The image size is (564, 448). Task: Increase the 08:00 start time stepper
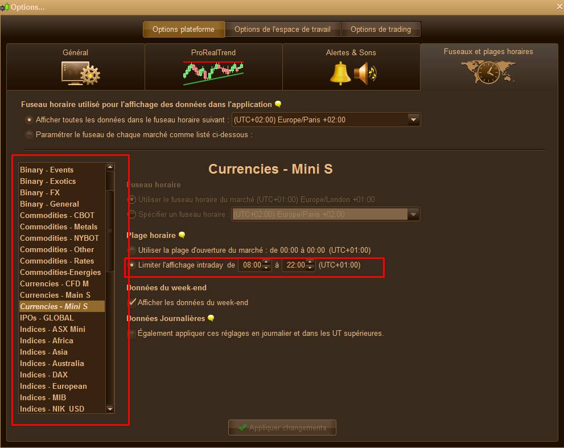(266, 262)
